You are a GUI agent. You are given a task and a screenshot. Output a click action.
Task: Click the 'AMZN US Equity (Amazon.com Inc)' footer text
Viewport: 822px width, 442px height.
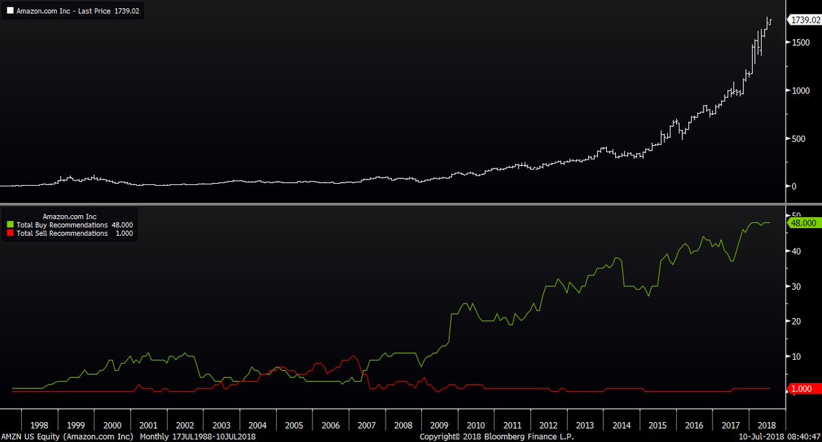click(68, 437)
